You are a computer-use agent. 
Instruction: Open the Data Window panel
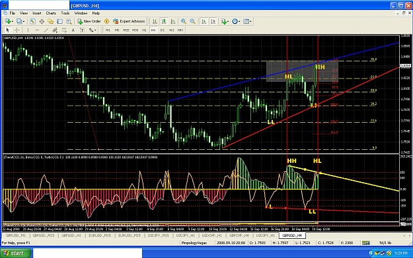42,21
